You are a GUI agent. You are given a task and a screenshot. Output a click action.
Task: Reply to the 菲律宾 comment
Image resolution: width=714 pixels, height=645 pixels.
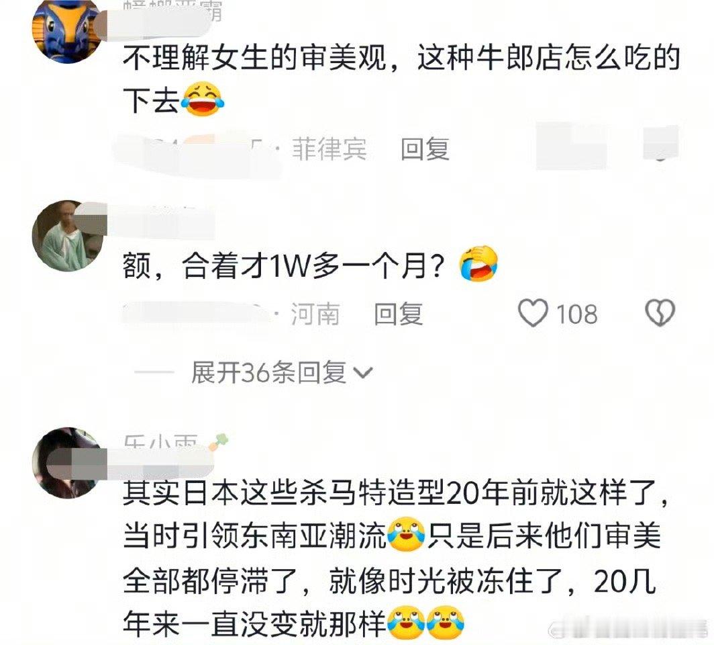click(x=425, y=149)
